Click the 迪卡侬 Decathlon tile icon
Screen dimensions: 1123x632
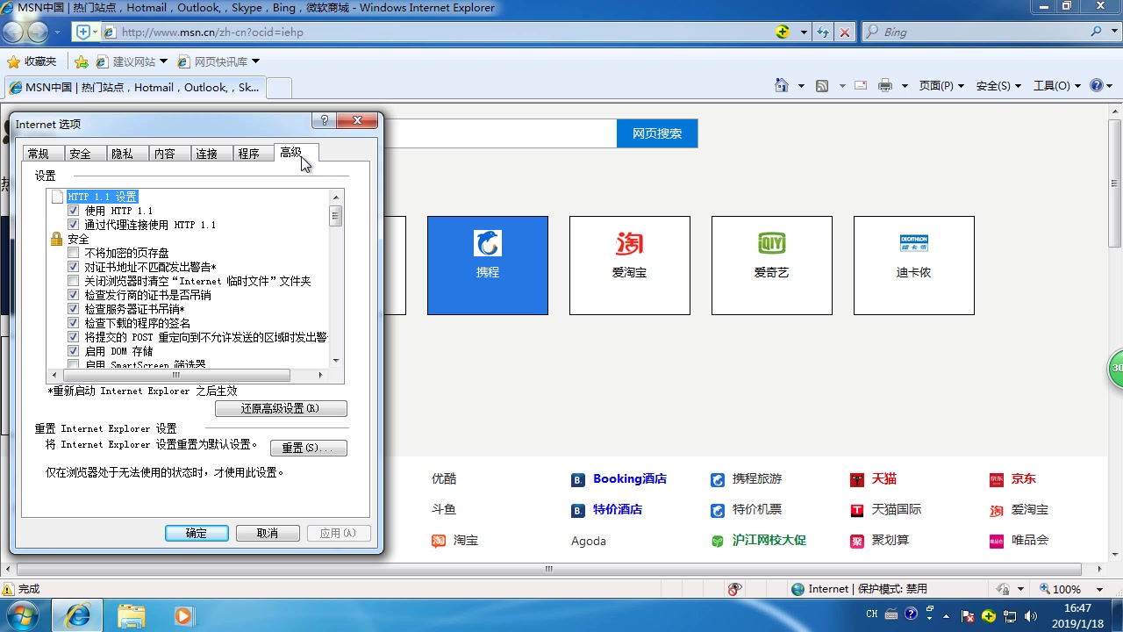click(914, 243)
